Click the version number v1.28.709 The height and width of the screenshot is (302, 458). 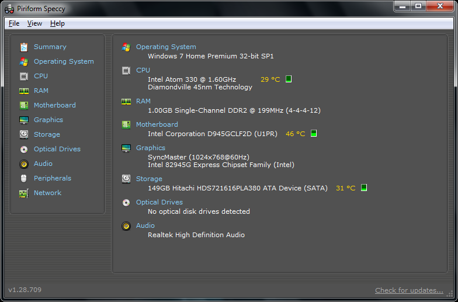click(x=25, y=290)
